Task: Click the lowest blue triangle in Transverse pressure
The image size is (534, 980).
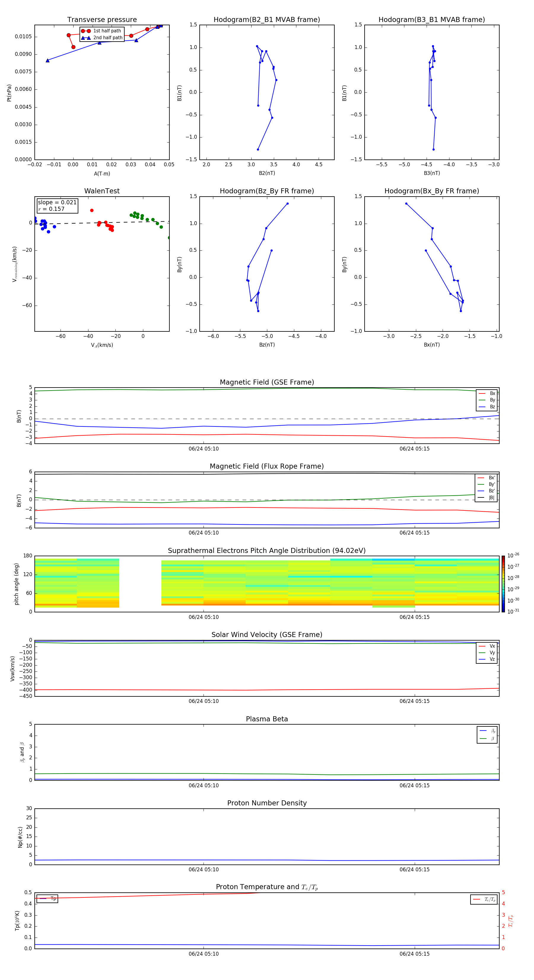Action: [x=47, y=61]
